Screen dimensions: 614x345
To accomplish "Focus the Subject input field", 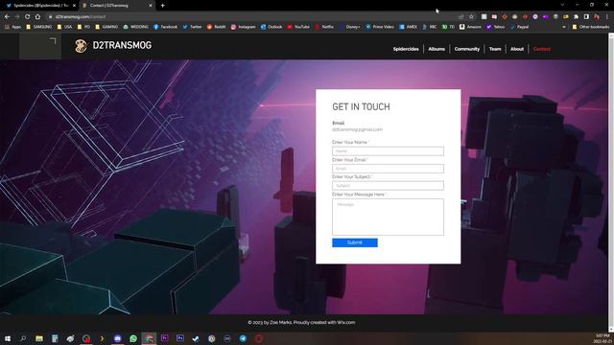I will click(388, 186).
